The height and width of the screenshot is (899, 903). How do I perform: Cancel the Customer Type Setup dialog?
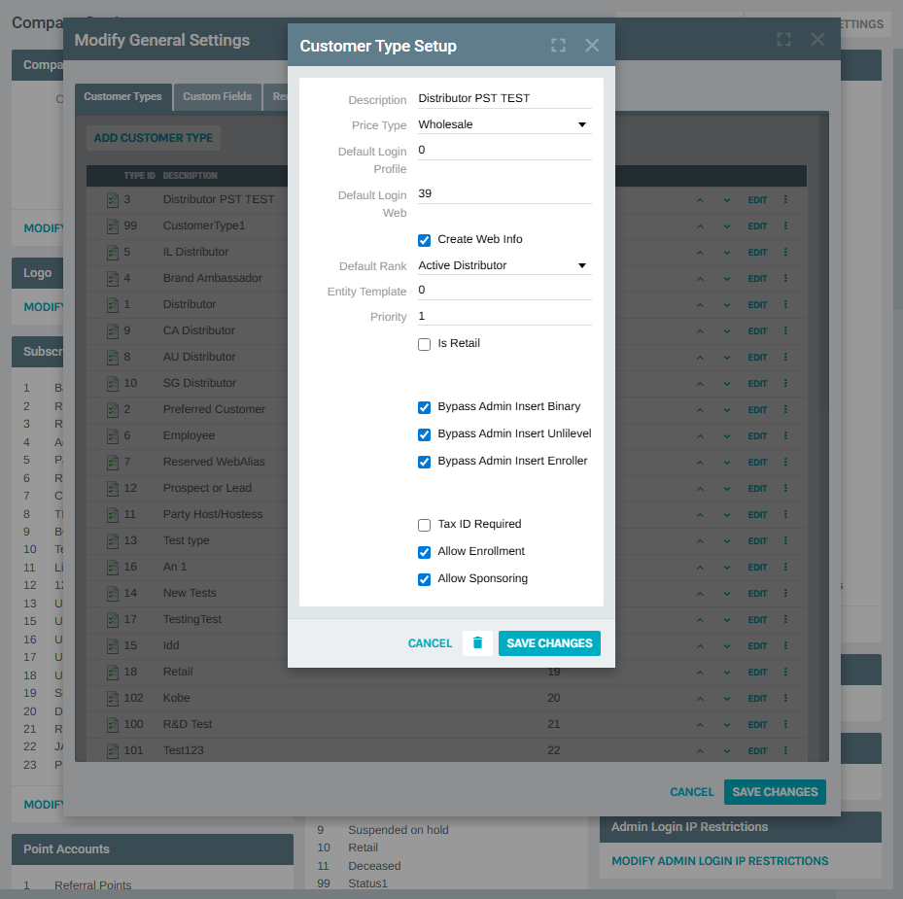(430, 642)
